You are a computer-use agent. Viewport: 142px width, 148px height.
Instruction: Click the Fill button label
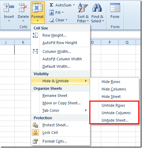point(58,13)
